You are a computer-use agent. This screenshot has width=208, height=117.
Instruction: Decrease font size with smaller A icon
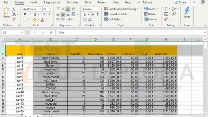(50, 14)
